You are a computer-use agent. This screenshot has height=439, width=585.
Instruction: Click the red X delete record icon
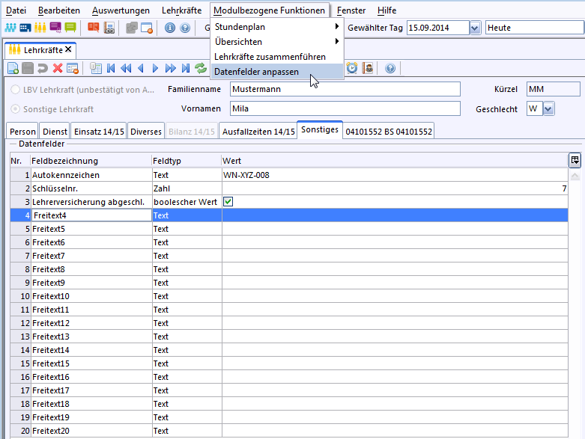click(x=57, y=68)
